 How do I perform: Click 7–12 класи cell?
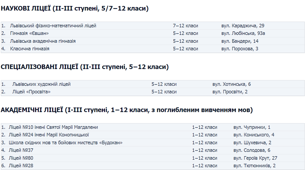pos(186,26)
